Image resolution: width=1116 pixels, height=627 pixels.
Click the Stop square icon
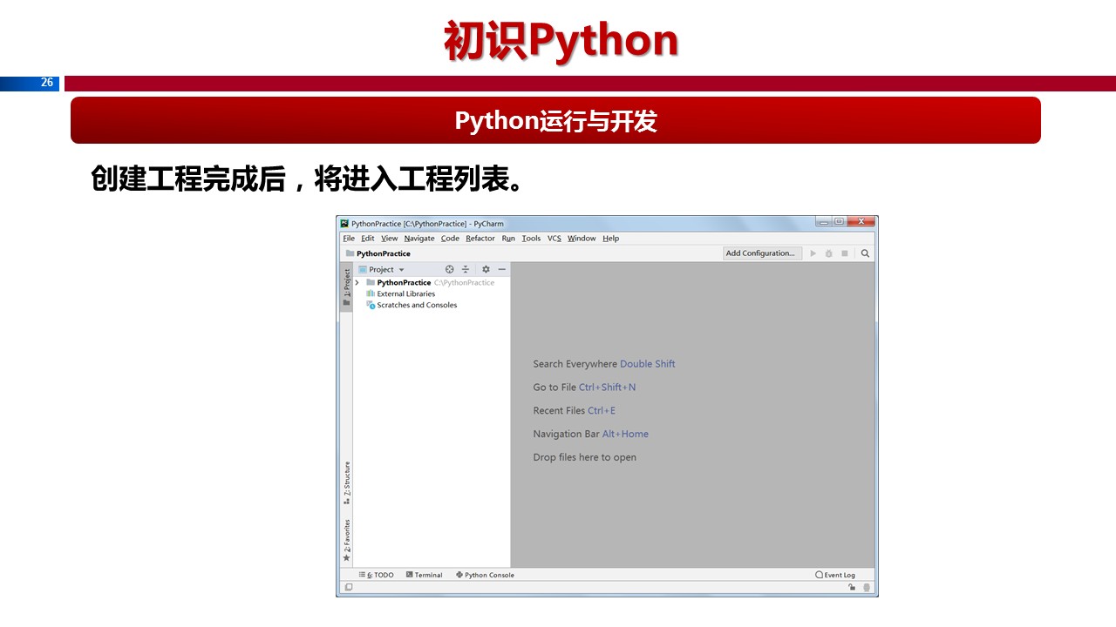click(x=845, y=253)
